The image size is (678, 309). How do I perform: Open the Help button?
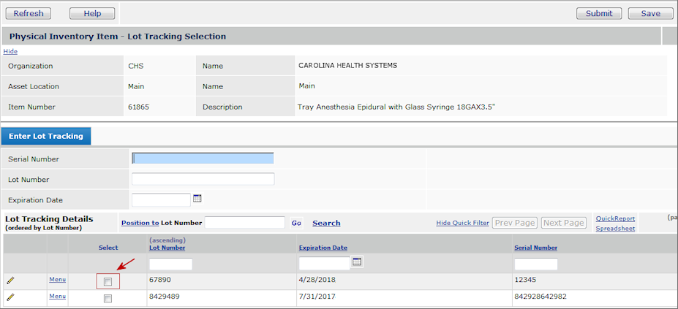click(92, 13)
